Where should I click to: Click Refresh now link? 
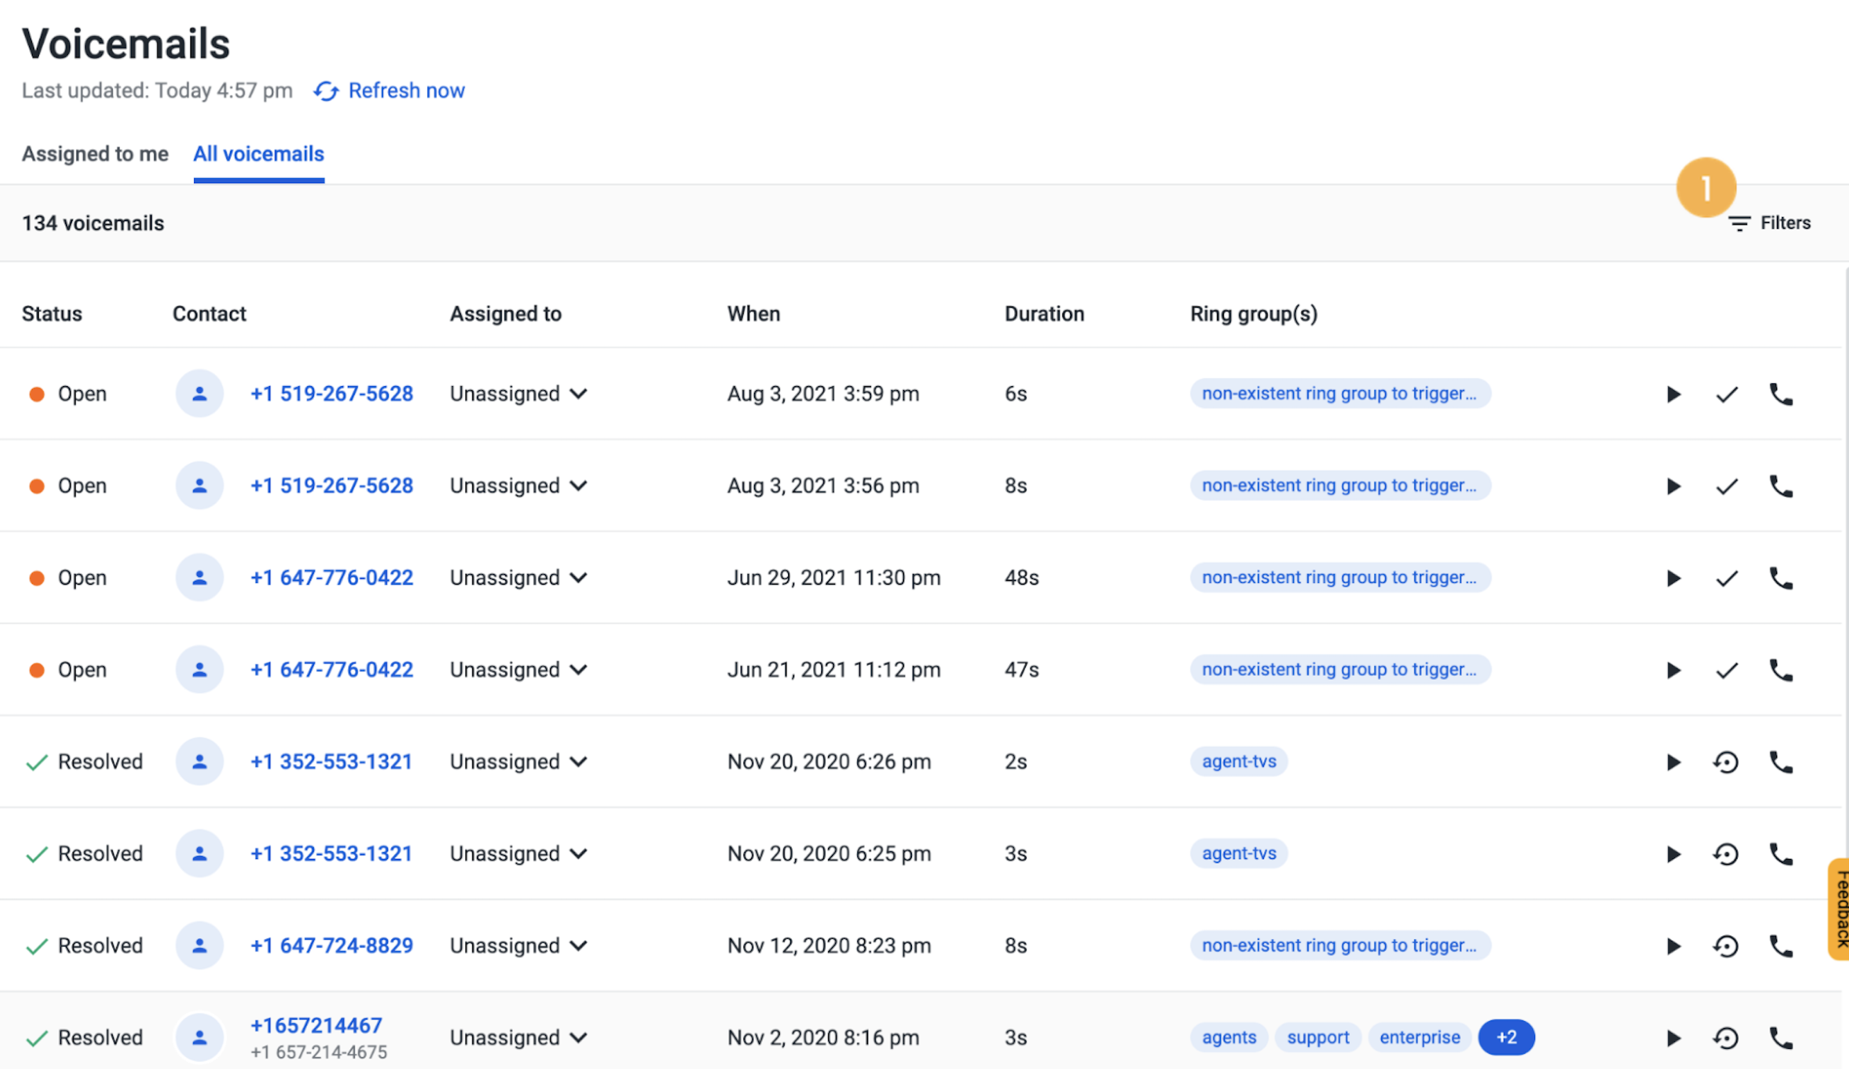click(x=389, y=90)
